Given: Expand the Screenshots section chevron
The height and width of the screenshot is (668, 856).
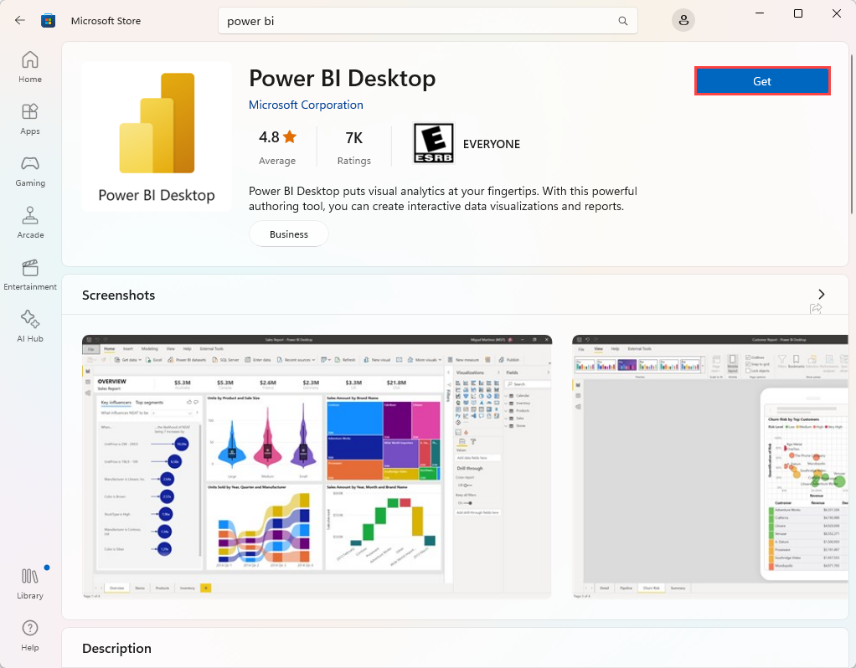Looking at the screenshot, I should coord(821,294).
